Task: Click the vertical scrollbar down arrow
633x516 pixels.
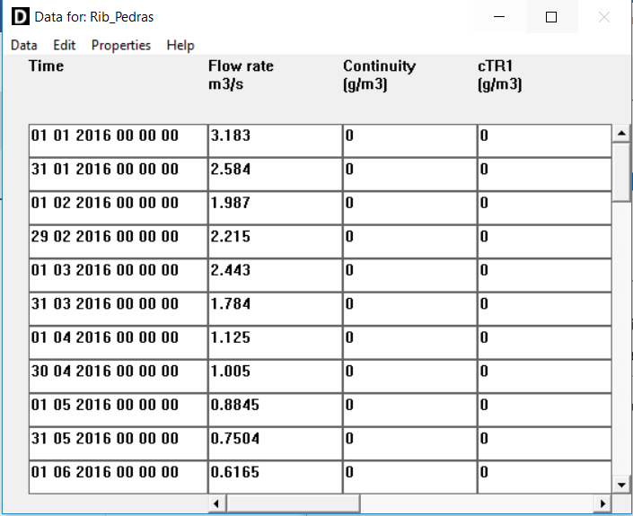Action: 620,485
